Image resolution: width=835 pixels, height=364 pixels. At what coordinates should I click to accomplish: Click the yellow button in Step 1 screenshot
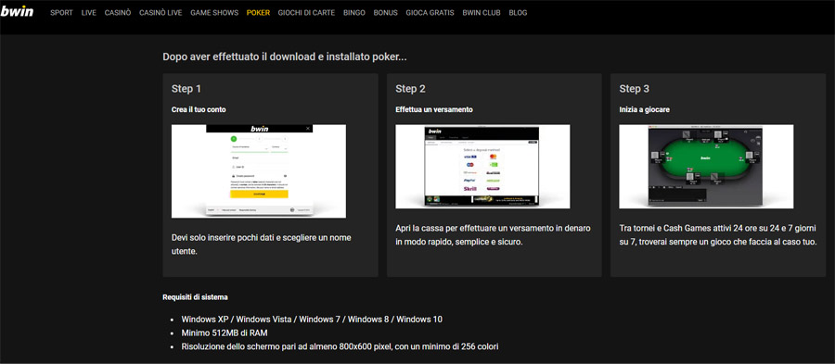click(260, 194)
